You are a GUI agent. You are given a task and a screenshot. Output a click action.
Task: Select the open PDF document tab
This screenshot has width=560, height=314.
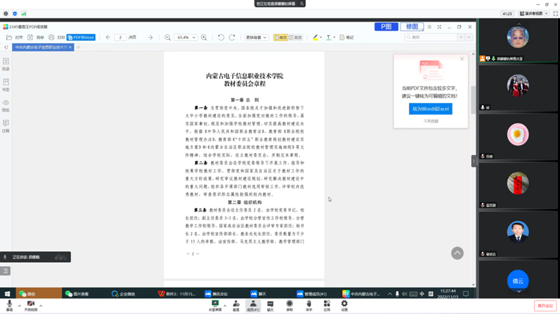[40, 48]
